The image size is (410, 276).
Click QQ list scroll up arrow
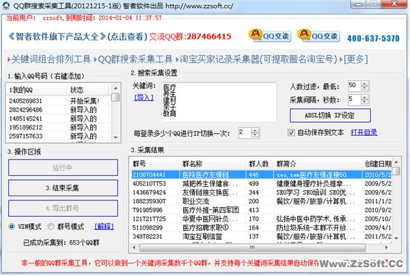point(115,88)
